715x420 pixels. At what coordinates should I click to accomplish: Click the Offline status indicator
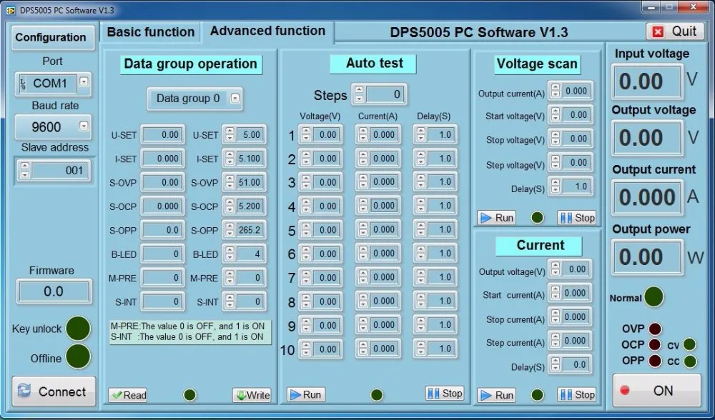point(78,356)
